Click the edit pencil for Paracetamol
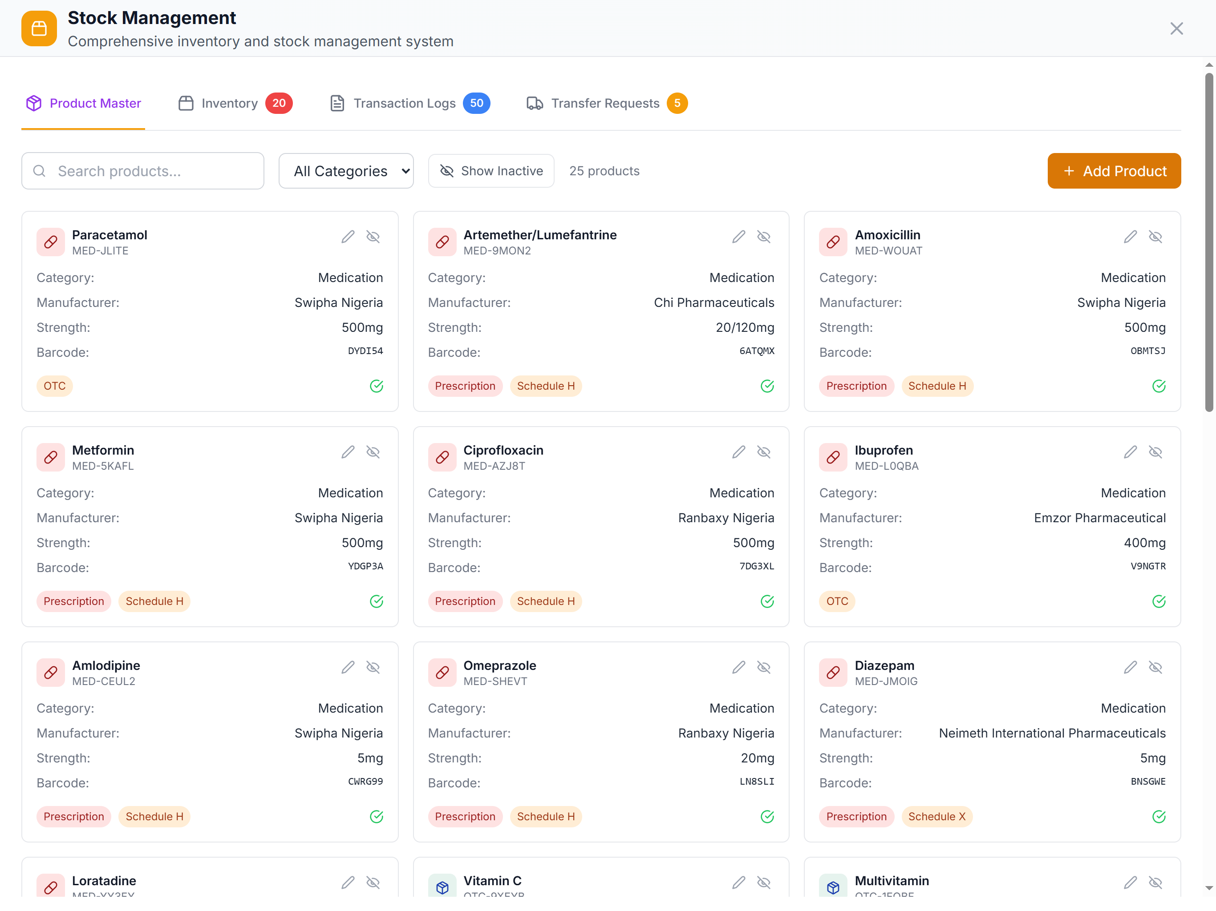The image size is (1216, 911). [x=348, y=237]
